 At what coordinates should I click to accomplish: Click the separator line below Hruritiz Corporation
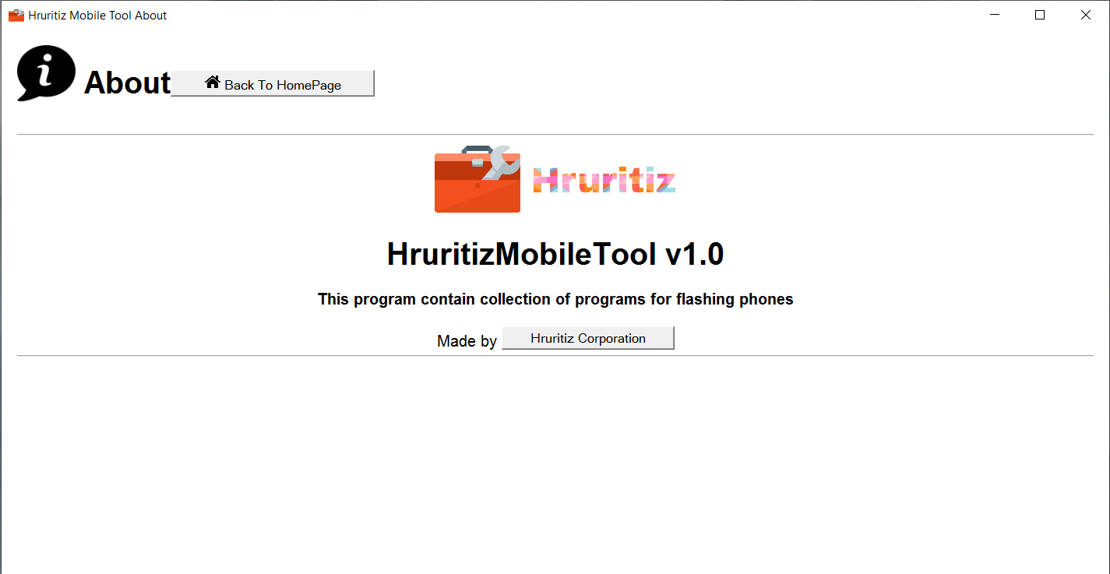click(x=555, y=356)
